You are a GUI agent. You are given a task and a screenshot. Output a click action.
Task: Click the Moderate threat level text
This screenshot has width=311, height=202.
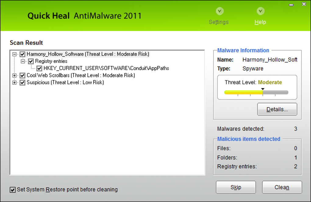point(270,82)
